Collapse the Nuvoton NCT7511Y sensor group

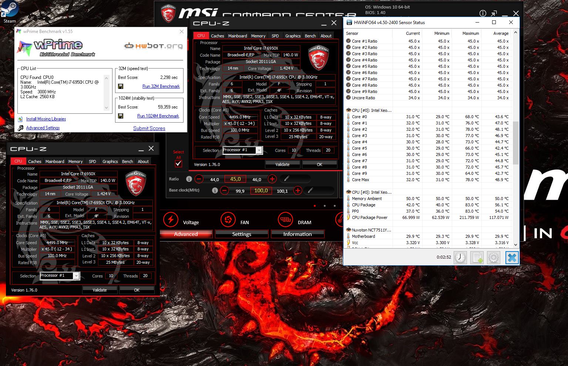pyautogui.click(x=349, y=230)
